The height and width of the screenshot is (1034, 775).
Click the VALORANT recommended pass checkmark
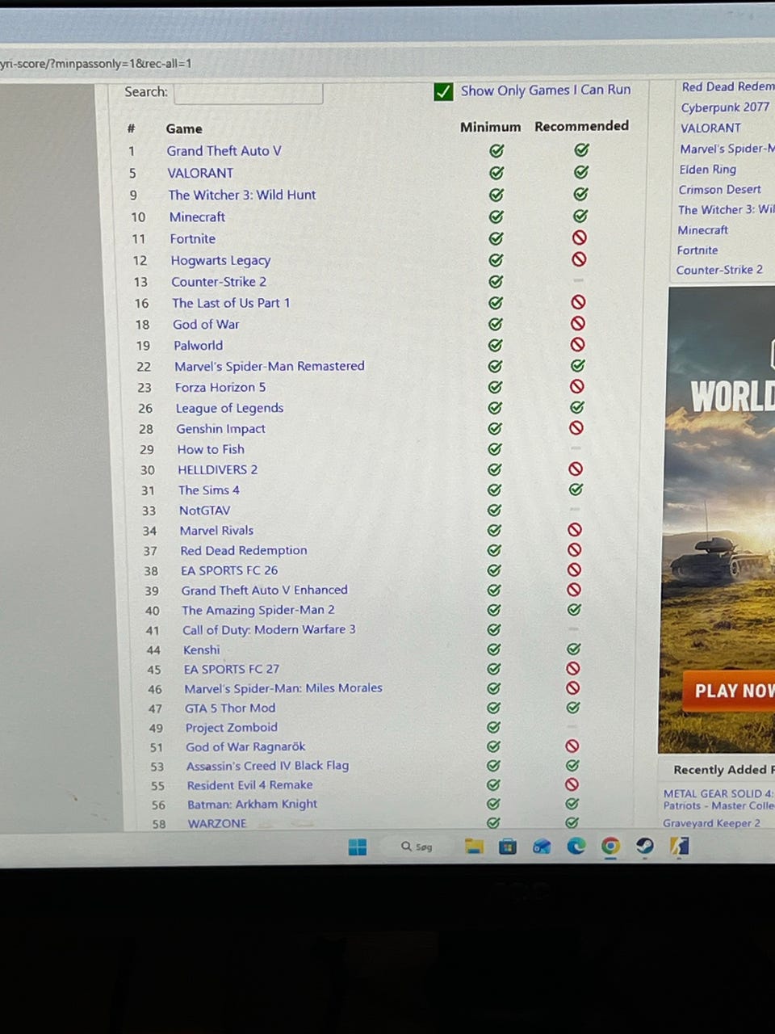point(581,172)
